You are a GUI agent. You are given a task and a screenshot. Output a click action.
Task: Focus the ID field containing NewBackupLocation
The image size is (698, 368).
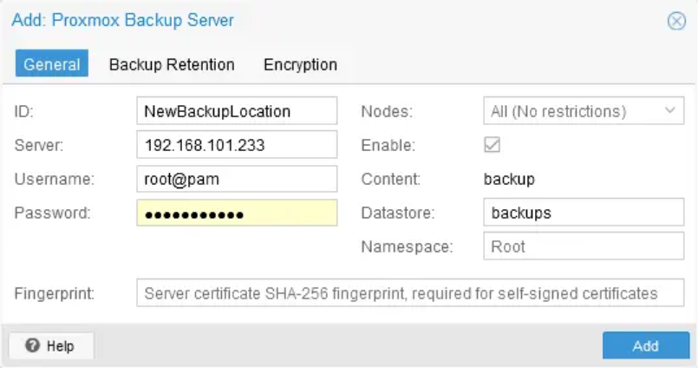pos(236,111)
